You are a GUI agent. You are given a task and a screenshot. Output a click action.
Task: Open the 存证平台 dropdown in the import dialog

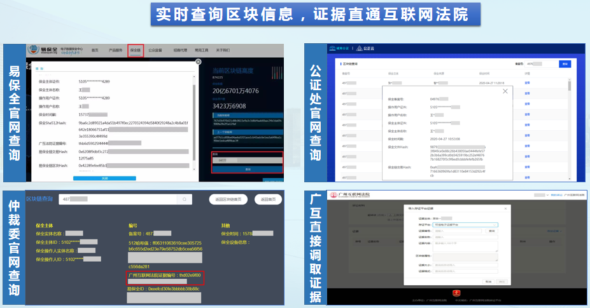465,225
